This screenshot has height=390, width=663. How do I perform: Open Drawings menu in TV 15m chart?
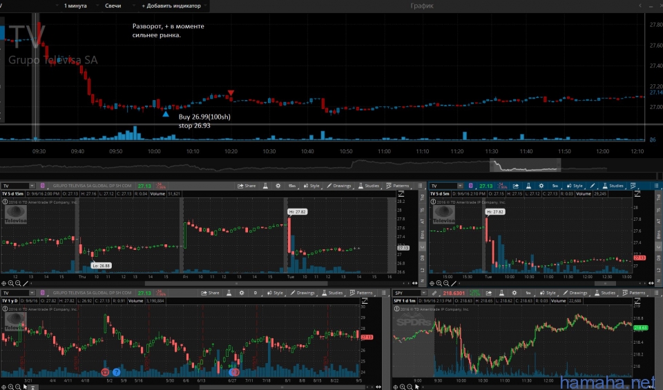coord(338,186)
